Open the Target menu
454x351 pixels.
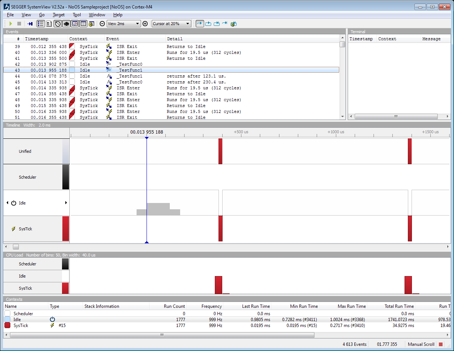point(58,15)
